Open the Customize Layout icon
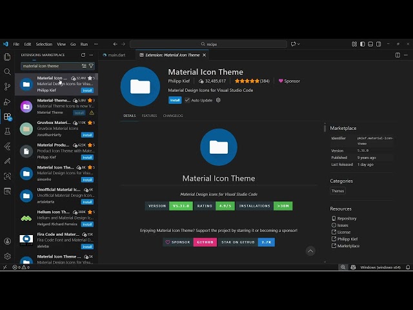The width and height of the screenshot is (413, 310). [354, 44]
